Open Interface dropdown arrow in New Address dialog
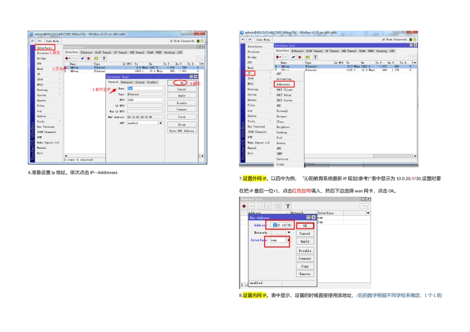 click(288, 240)
